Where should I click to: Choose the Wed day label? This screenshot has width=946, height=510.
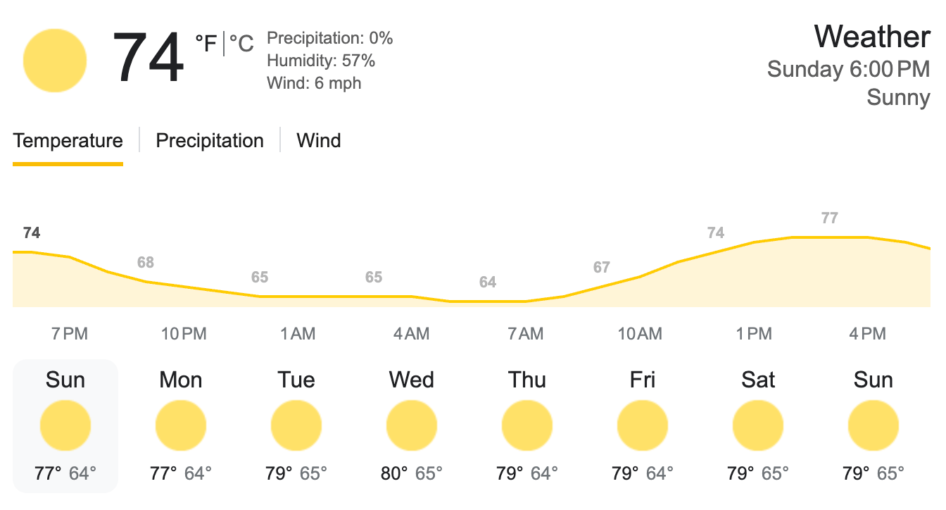coord(412,380)
